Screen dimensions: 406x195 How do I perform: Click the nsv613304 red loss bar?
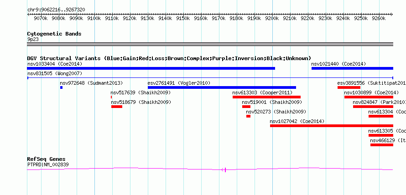coord(381,116)
